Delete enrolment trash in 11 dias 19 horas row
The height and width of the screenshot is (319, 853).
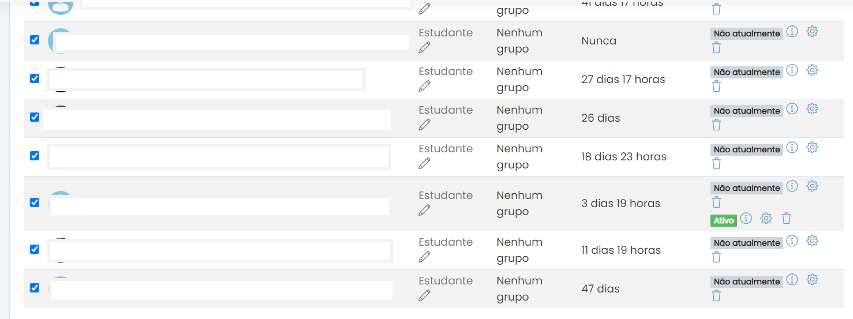tap(716, 257)
